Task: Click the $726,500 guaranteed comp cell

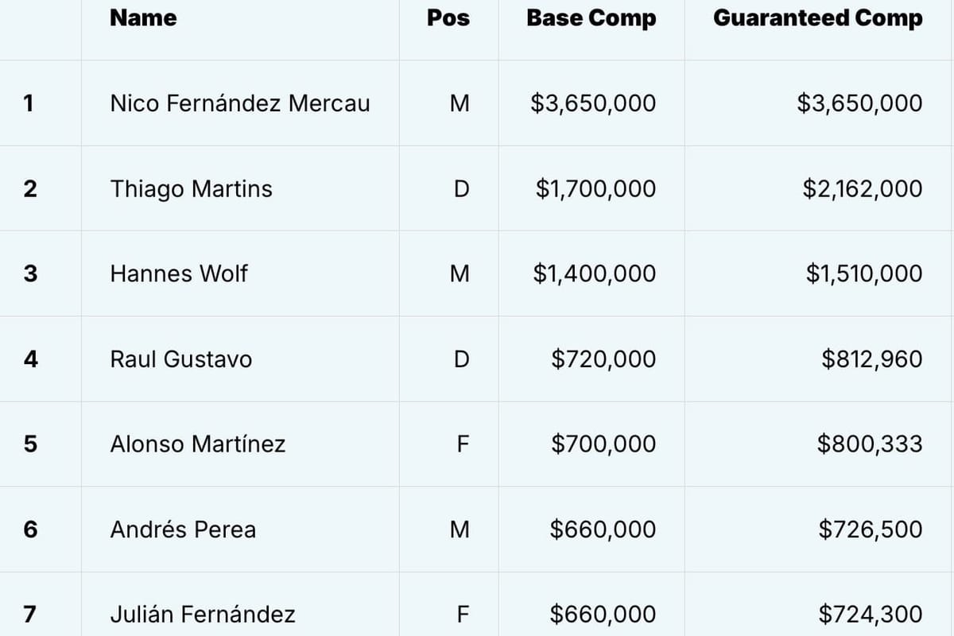Action: (x=870, y=529)
